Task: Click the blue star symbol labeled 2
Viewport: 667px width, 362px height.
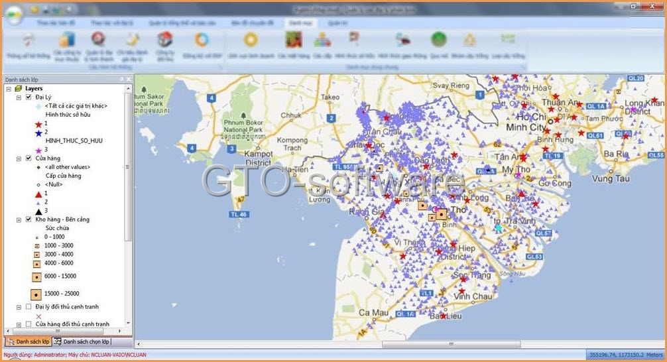Action: [38, 133]
